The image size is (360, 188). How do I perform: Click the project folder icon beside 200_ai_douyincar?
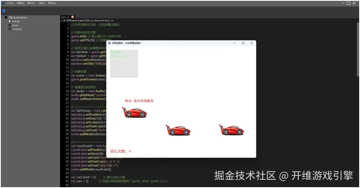[x=6, y=17]
